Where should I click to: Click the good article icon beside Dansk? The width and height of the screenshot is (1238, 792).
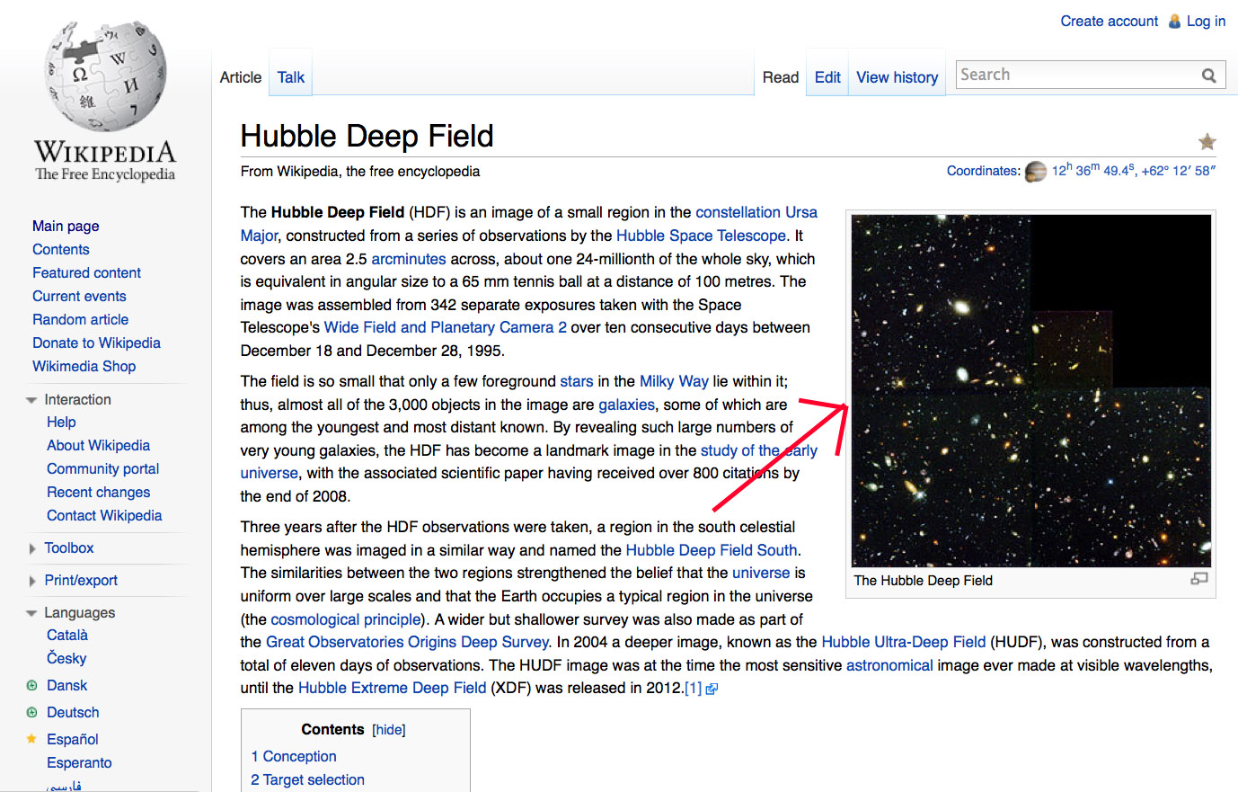click(32, 685)
